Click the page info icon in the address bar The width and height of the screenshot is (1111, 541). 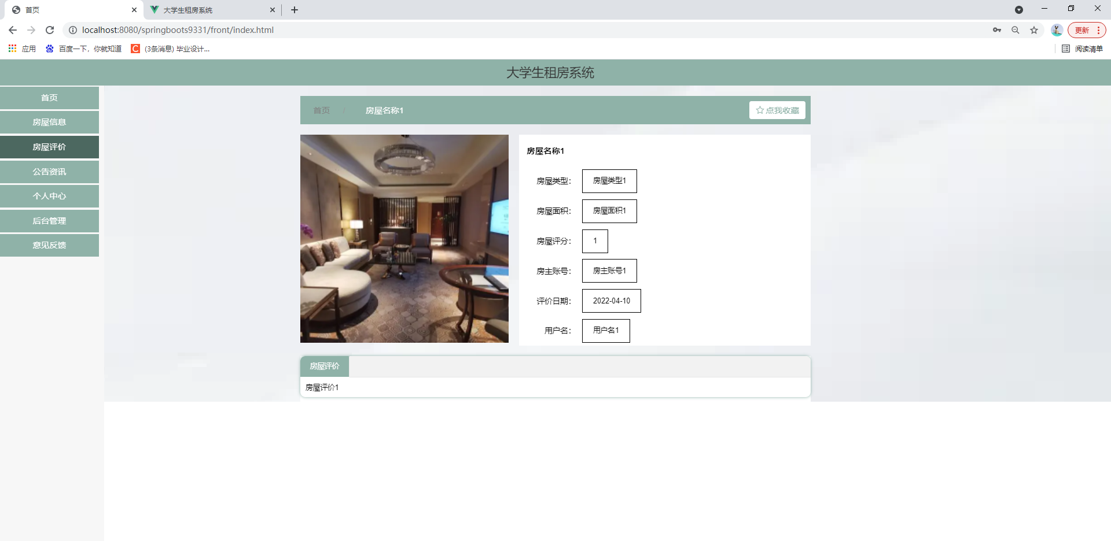coord(72,29)
